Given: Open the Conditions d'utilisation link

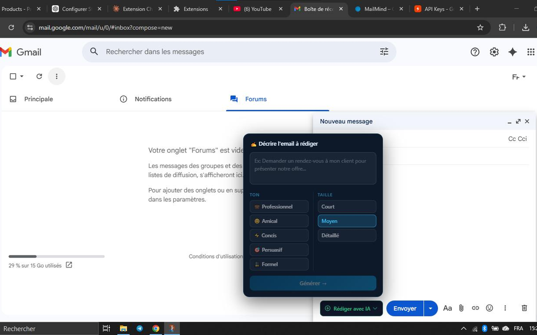Looking at the screenshot, I should [216, 256].
